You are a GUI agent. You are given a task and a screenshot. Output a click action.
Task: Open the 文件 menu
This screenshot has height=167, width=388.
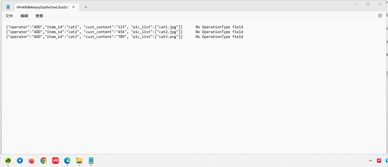tap(9, 16)
